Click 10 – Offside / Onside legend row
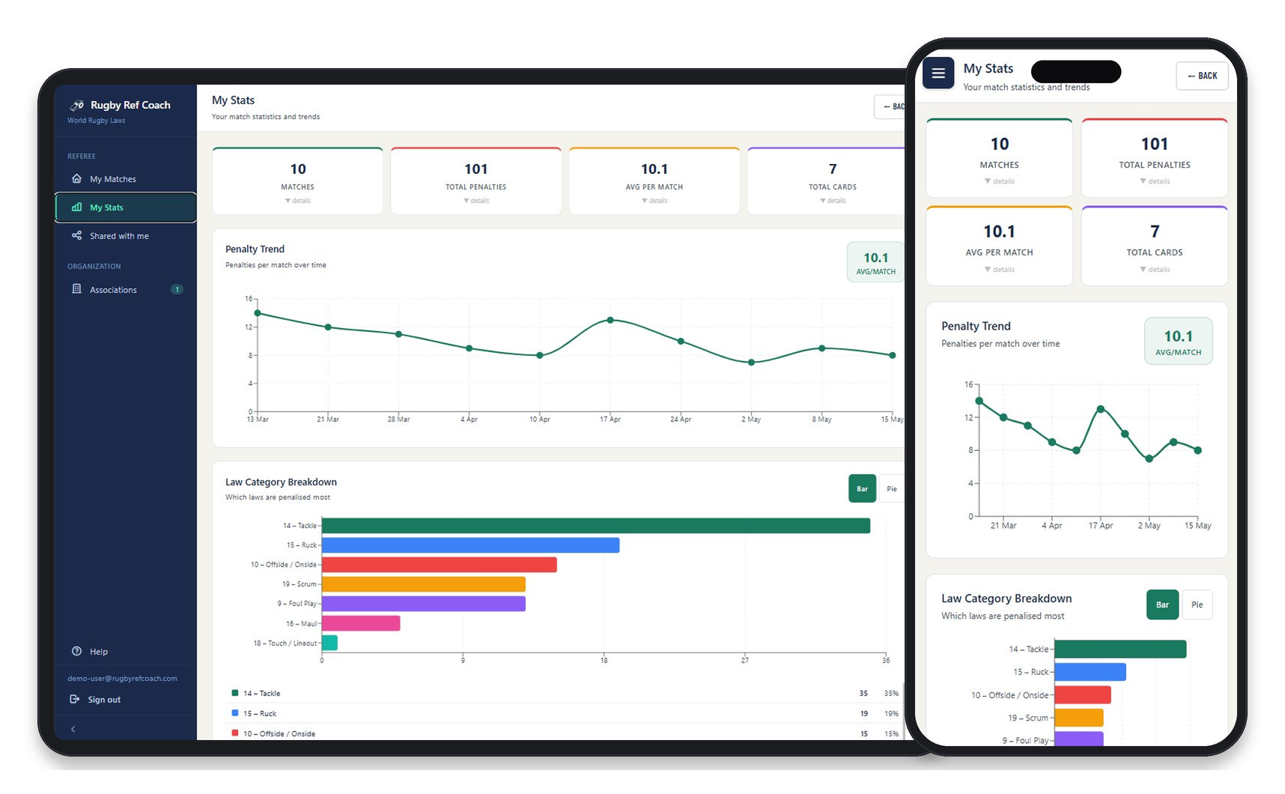1285x794 pixels. click(565, 733)
